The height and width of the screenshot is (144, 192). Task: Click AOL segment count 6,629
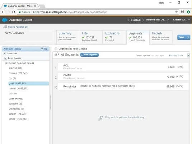tap(171, 67)
